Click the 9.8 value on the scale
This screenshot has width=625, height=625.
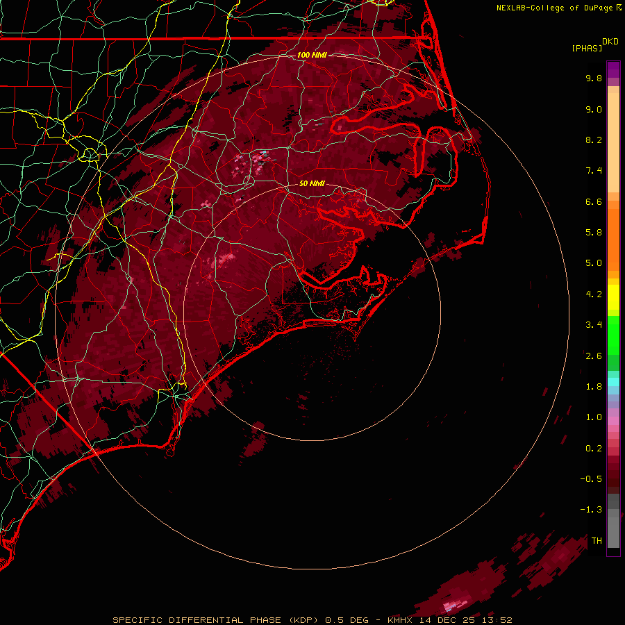tap(594, 78)
